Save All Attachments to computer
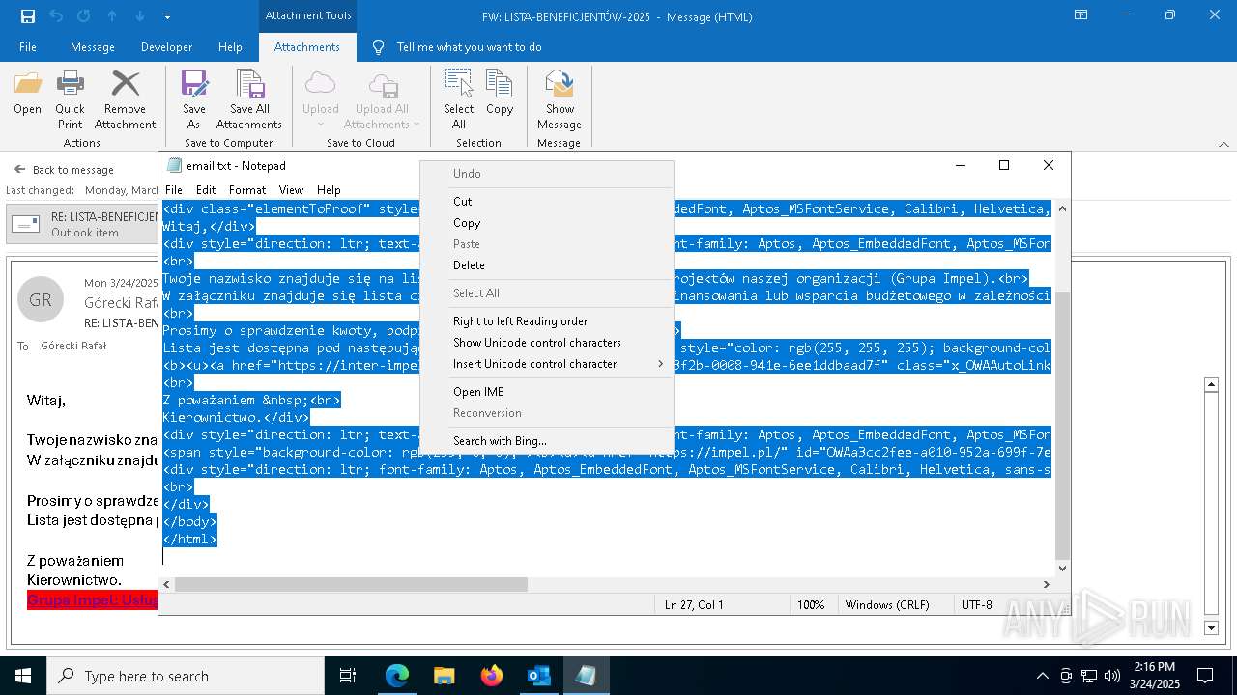Screen dimensions: 1237x695 (x=249, y=100)
